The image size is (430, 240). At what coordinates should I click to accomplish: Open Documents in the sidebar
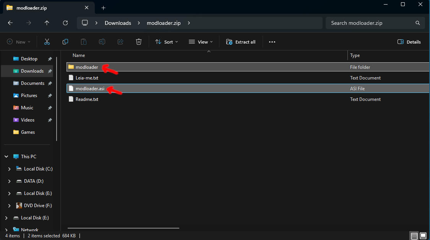32,83
